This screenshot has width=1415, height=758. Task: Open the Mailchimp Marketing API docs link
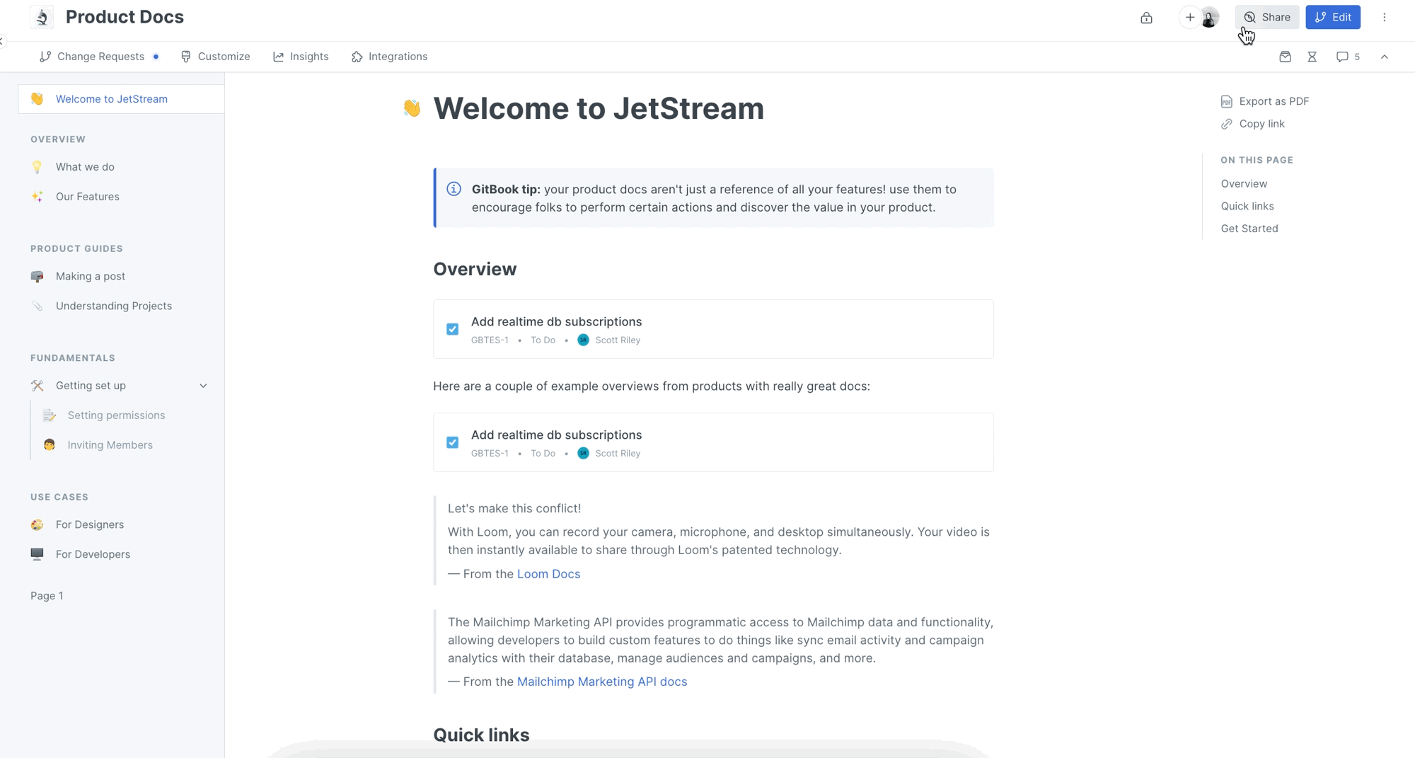[x=601, y=682]
